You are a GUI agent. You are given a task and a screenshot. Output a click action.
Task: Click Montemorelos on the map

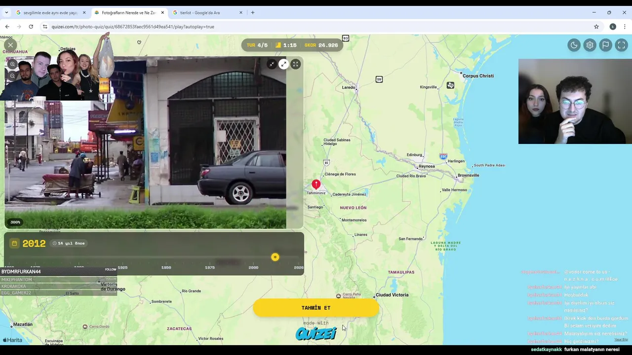pyautogui.click(x=354, y=220)
